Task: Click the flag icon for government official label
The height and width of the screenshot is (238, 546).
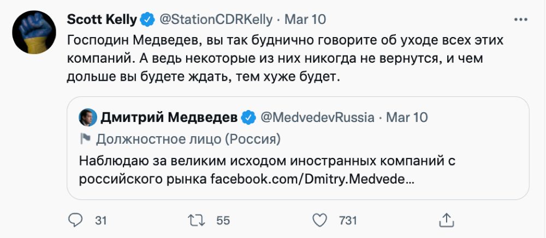Action: tap(85, 139)
